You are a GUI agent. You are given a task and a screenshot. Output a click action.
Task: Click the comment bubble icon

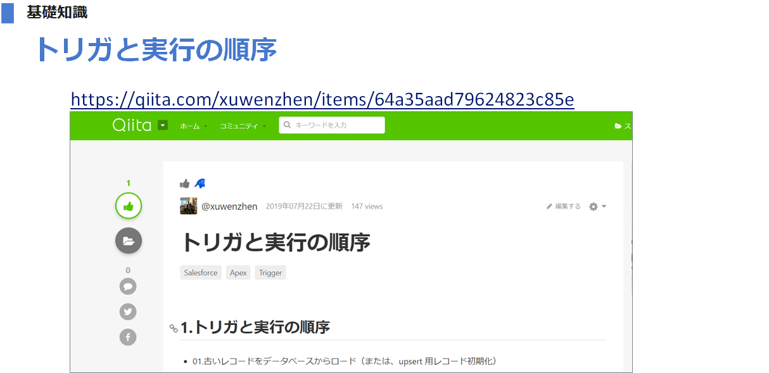(x=128, y=286)
